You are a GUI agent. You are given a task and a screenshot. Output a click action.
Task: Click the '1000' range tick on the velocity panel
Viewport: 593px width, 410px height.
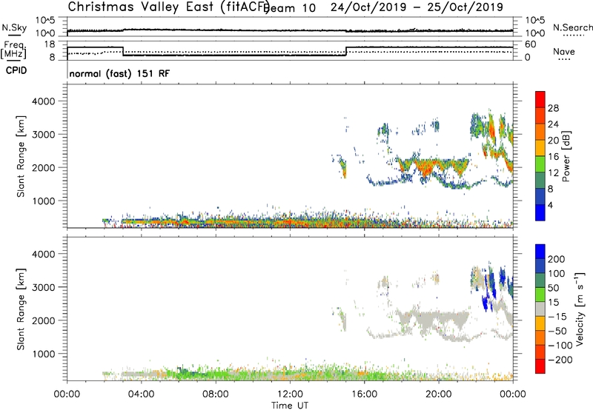[x=43, y=354]
